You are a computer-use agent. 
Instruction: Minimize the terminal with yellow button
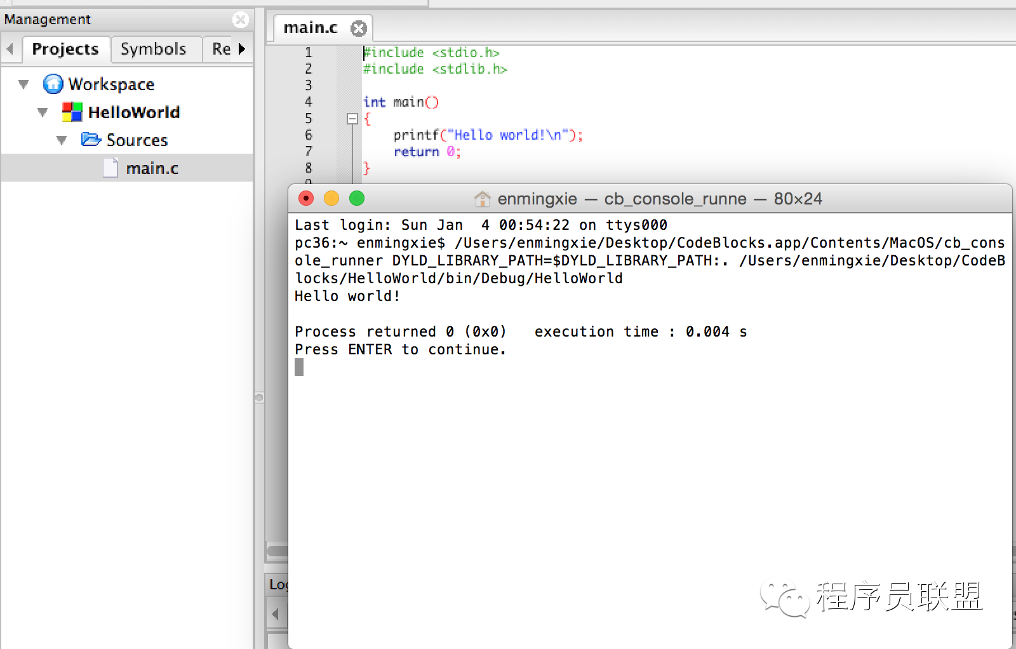331,199
